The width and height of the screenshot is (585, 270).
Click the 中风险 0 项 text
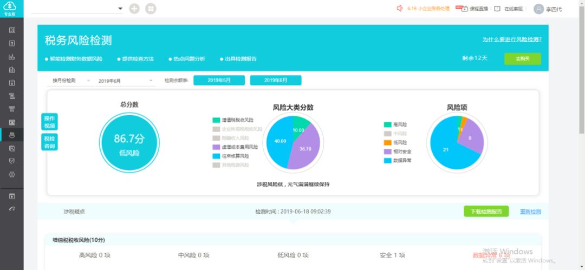[193, 255]
